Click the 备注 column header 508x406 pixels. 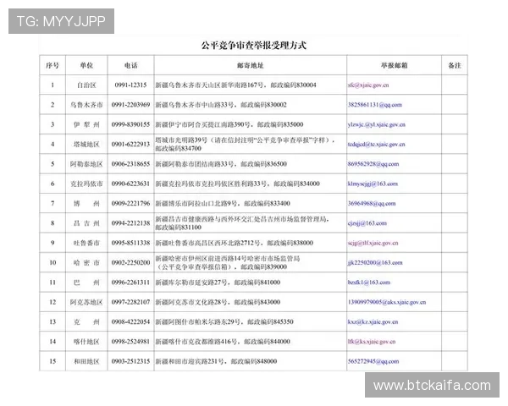coord(455,65)
